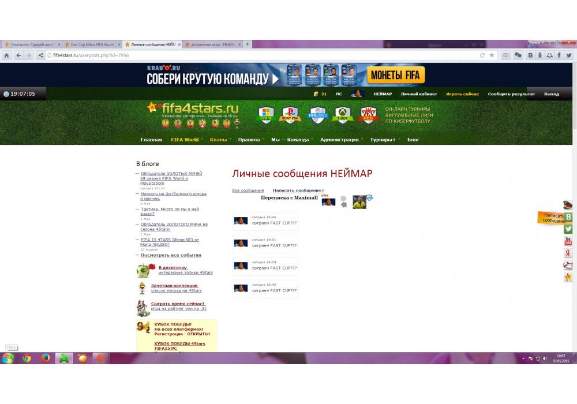
Task: Click the YouTube icon in right sidebar
Action: pyautogui.click(x=568, y=241)
